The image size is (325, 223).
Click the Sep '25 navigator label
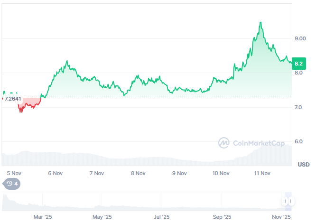pos(222,217)
